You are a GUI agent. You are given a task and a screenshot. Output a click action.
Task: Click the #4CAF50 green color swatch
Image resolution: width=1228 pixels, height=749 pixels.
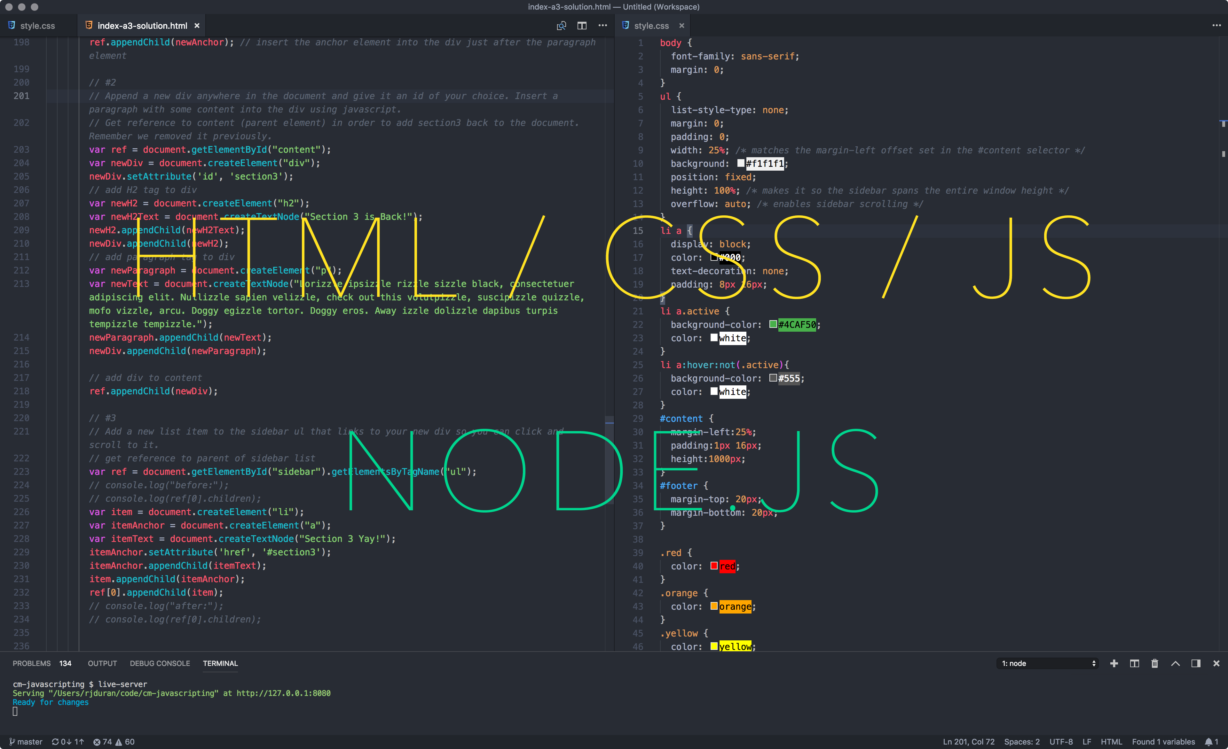click(773, 324)
